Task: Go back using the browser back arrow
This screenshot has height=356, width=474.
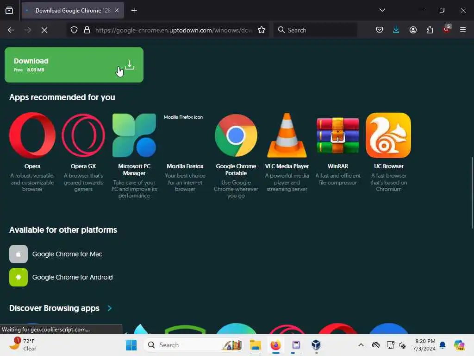Action: click(11, 30)
